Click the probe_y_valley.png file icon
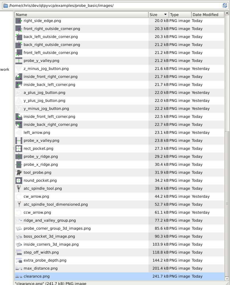Screen dimensions: 230x285 point(19,61)
